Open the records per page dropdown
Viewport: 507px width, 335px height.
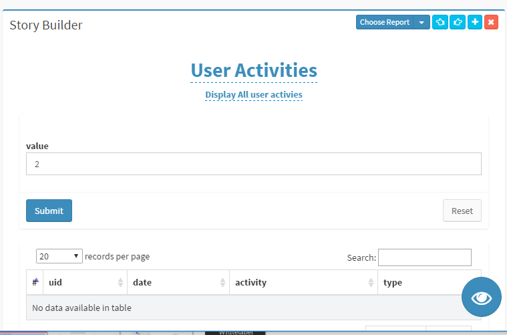(59, 256)
